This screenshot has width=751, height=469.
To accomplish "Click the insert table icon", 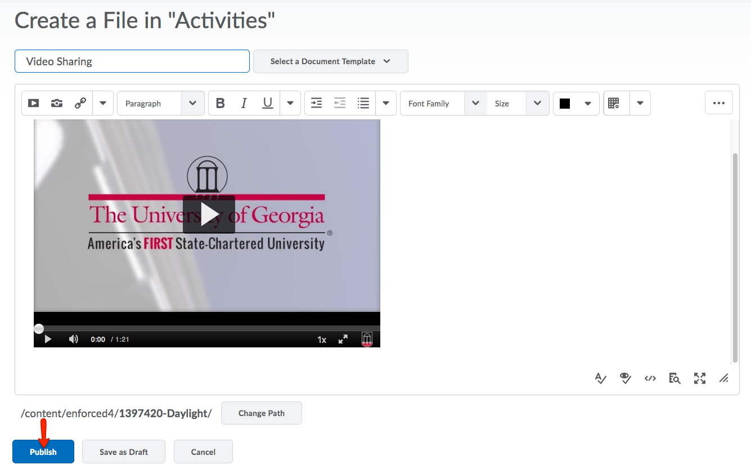I will [x=614, y=104].
